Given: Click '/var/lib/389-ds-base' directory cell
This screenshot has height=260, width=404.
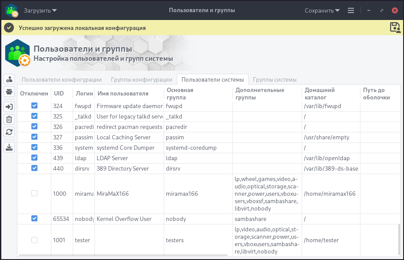Looking at the screenshot, I should [331, 168].
